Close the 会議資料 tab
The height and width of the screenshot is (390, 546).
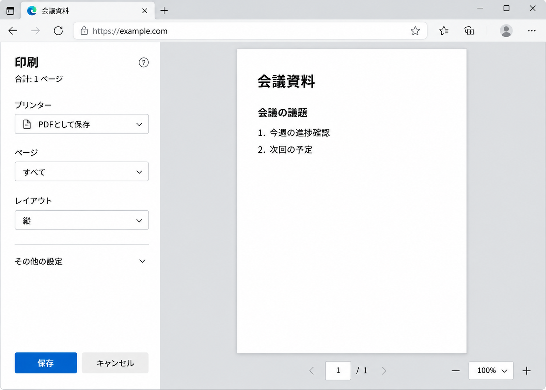point(145,11)
